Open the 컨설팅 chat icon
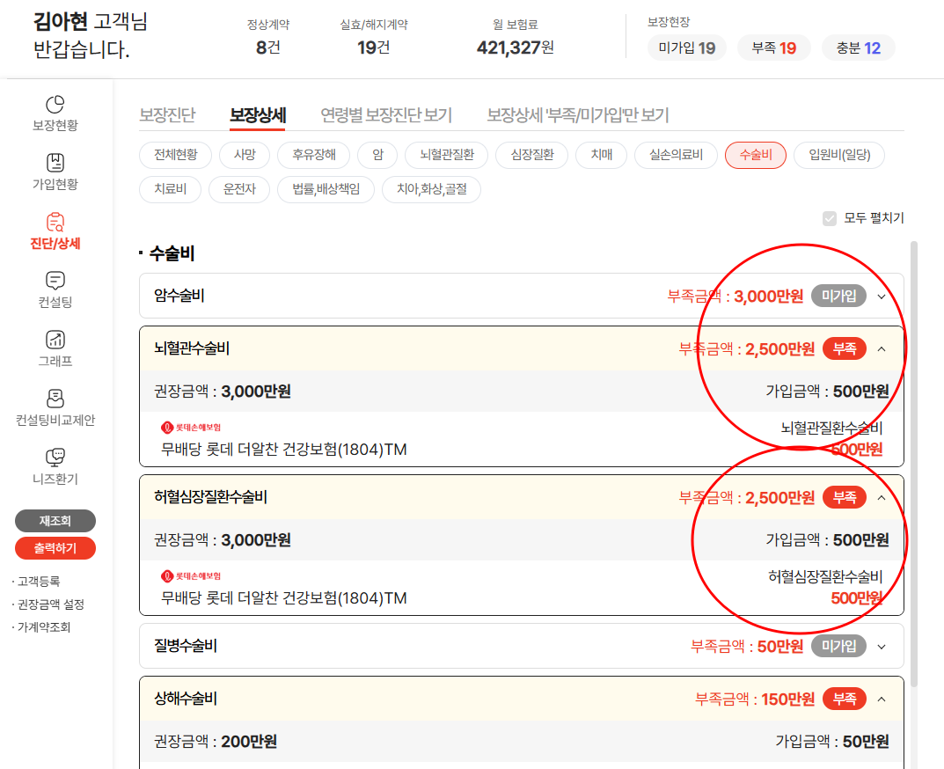This screenshot has height=769, width=944. 55,282
